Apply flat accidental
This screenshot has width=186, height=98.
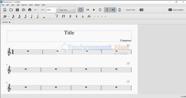83,17
